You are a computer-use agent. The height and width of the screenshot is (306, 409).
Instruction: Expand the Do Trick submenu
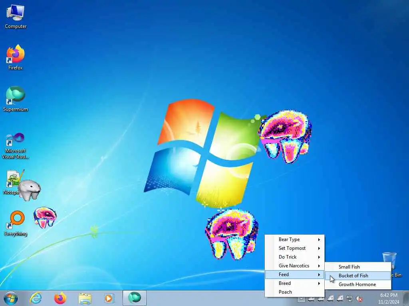click(x=294, y=257)
